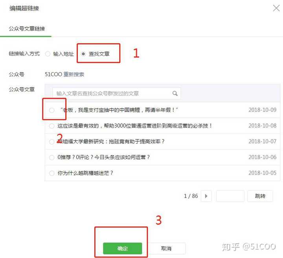Viewport: 283px width, 258px height.
Task: Click the 51COO account name
Action: [x=53, y=74]
